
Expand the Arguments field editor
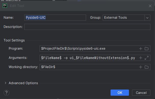coord(147,58)
